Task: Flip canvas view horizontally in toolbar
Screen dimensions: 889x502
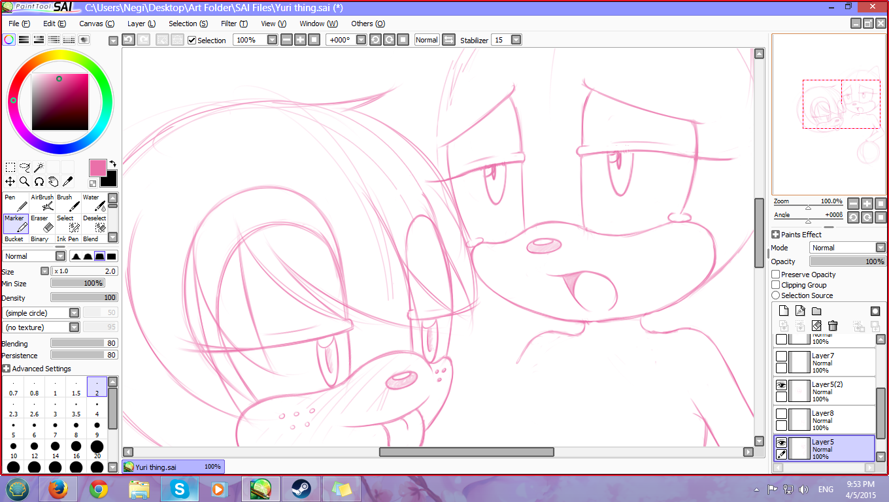Action: [448, 40]
